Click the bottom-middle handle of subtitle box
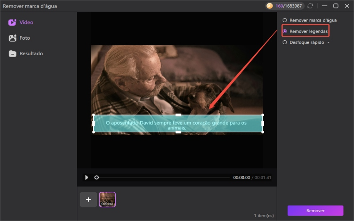This screenshot has height=221, width=354. pos(178,132)
